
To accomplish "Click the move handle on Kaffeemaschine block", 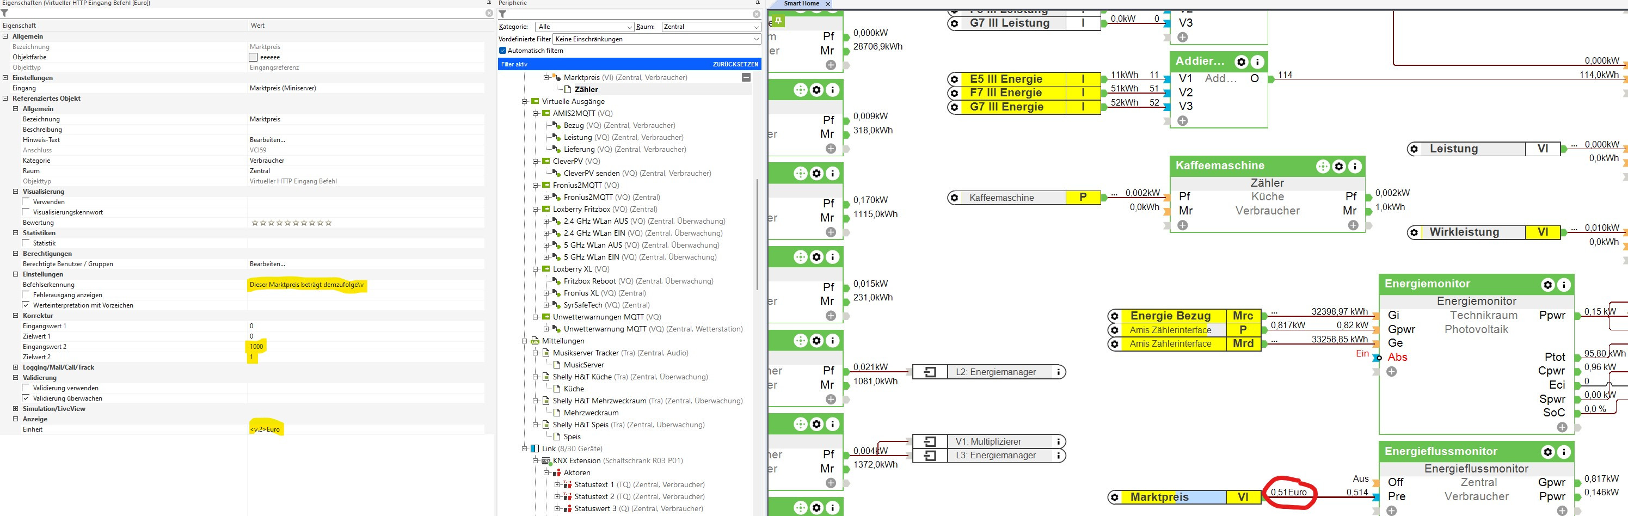I will (1323, 167).
